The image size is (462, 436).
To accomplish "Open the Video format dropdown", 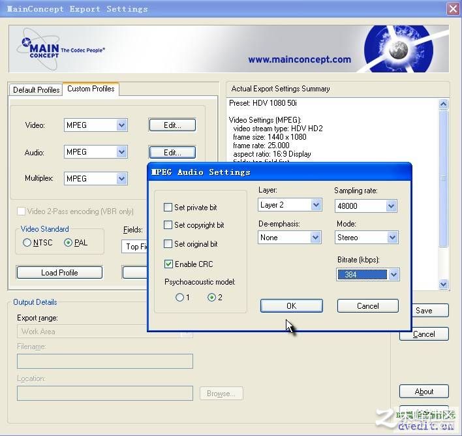I will [121, 125].
